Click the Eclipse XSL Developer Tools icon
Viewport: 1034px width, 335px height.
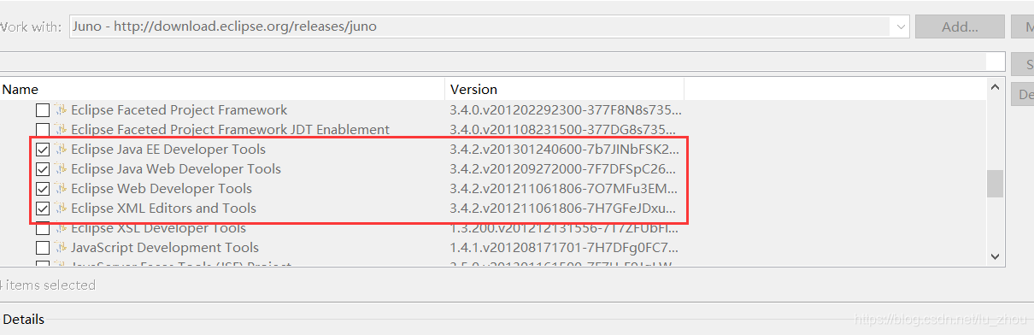coord(61,228)
